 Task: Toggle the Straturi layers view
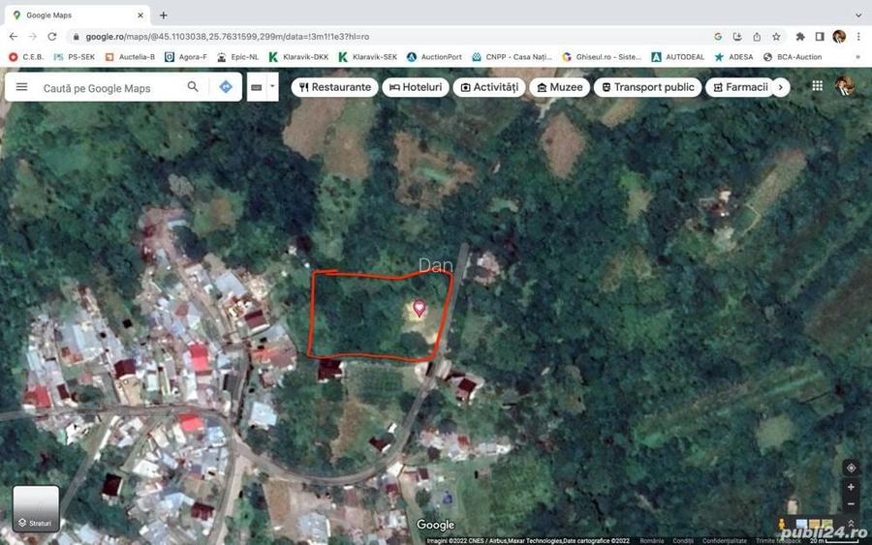click(x=36, y=509)
